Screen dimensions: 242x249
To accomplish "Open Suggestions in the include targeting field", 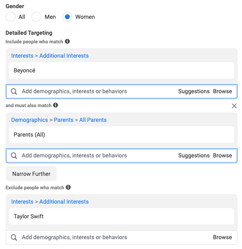I will [194, 91].
